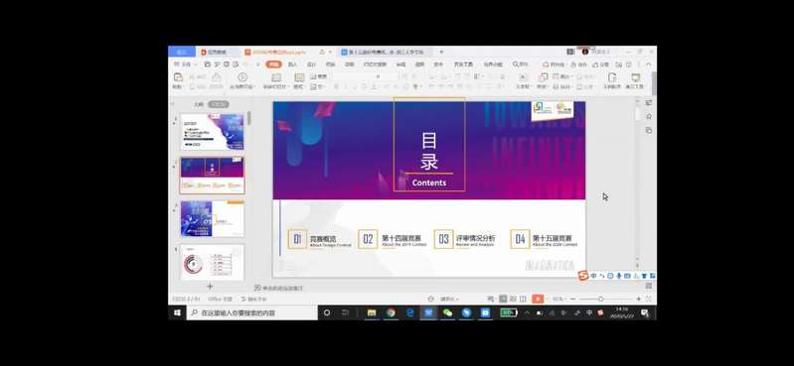Start slideshow with orange play button
794x366 pixels.
click(x=538, y=299)
